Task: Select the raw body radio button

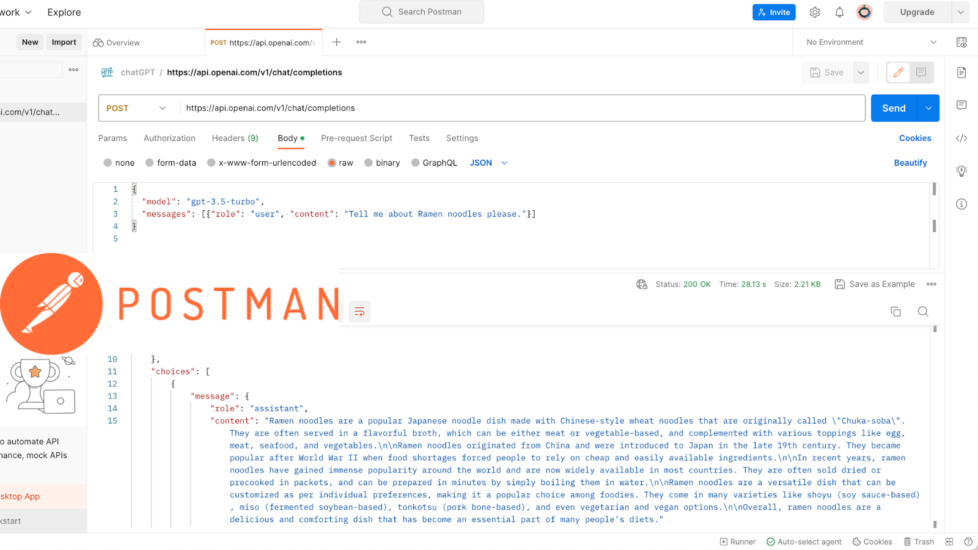Action: click(x=332, y=163)
